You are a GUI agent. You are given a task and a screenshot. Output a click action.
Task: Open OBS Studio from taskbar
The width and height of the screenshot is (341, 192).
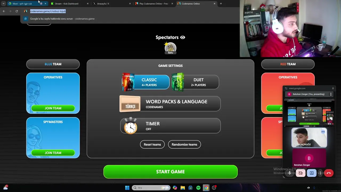[x=214, y=188]
